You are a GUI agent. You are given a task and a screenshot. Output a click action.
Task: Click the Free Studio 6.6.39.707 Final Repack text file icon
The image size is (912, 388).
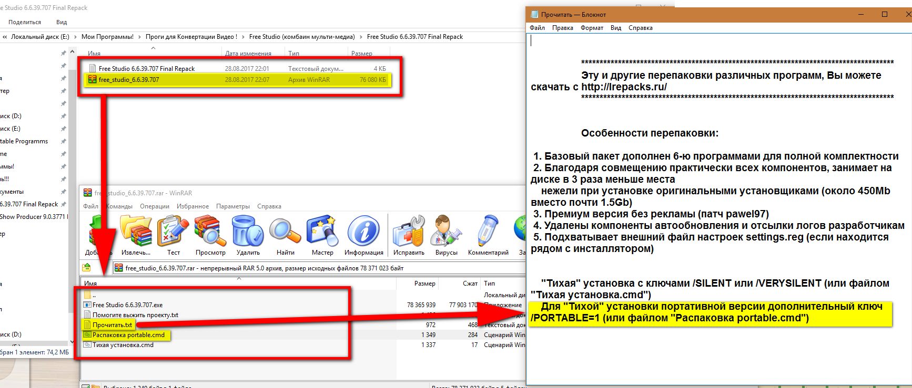click(93, 68)
